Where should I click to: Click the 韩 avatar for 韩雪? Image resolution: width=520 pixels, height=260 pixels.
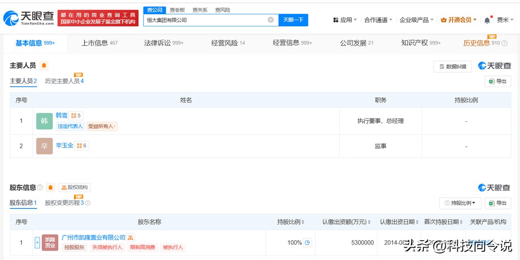coord(44,121)
